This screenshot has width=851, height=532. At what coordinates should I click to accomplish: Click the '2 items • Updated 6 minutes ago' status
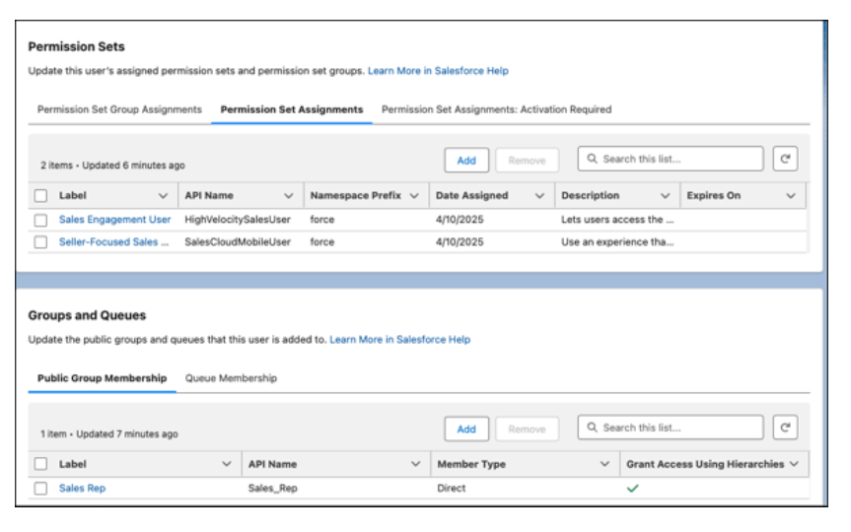[112, 166]
